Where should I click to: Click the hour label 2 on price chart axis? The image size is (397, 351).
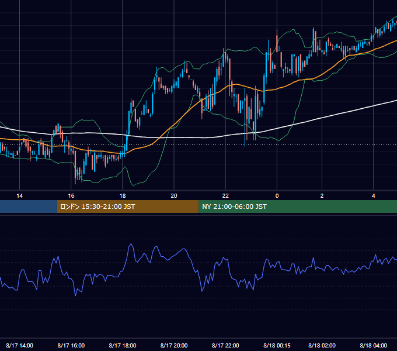click(322, 195)
